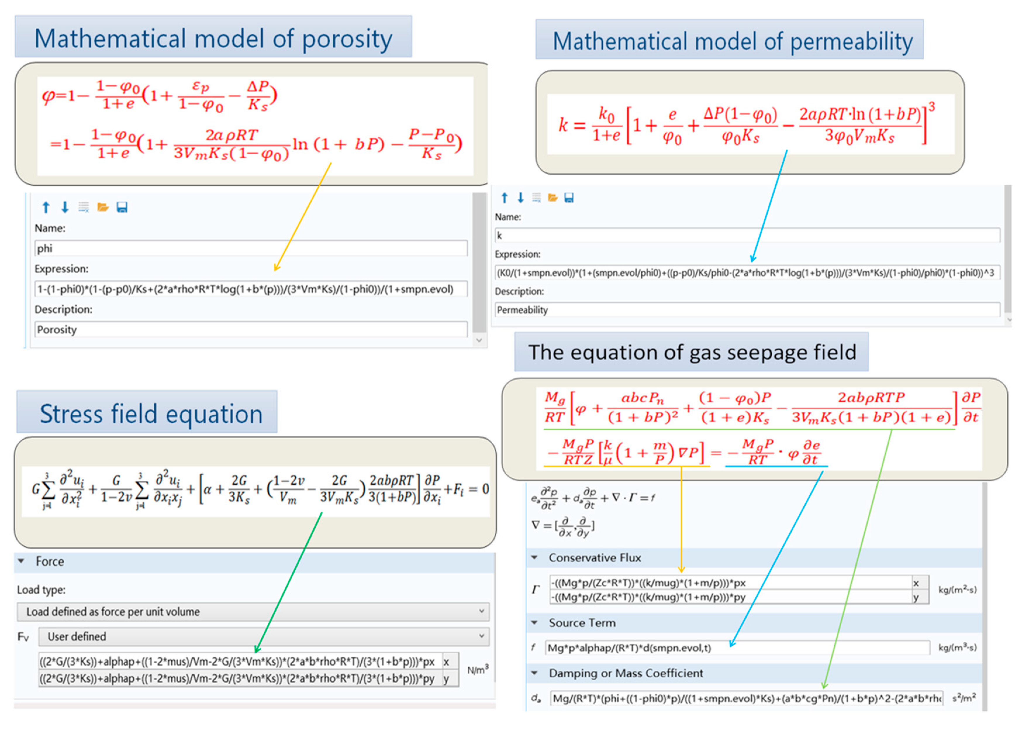Click the Permeability Description field
The height and width of the screenshot is (729, 1029).
coord(747,310)
